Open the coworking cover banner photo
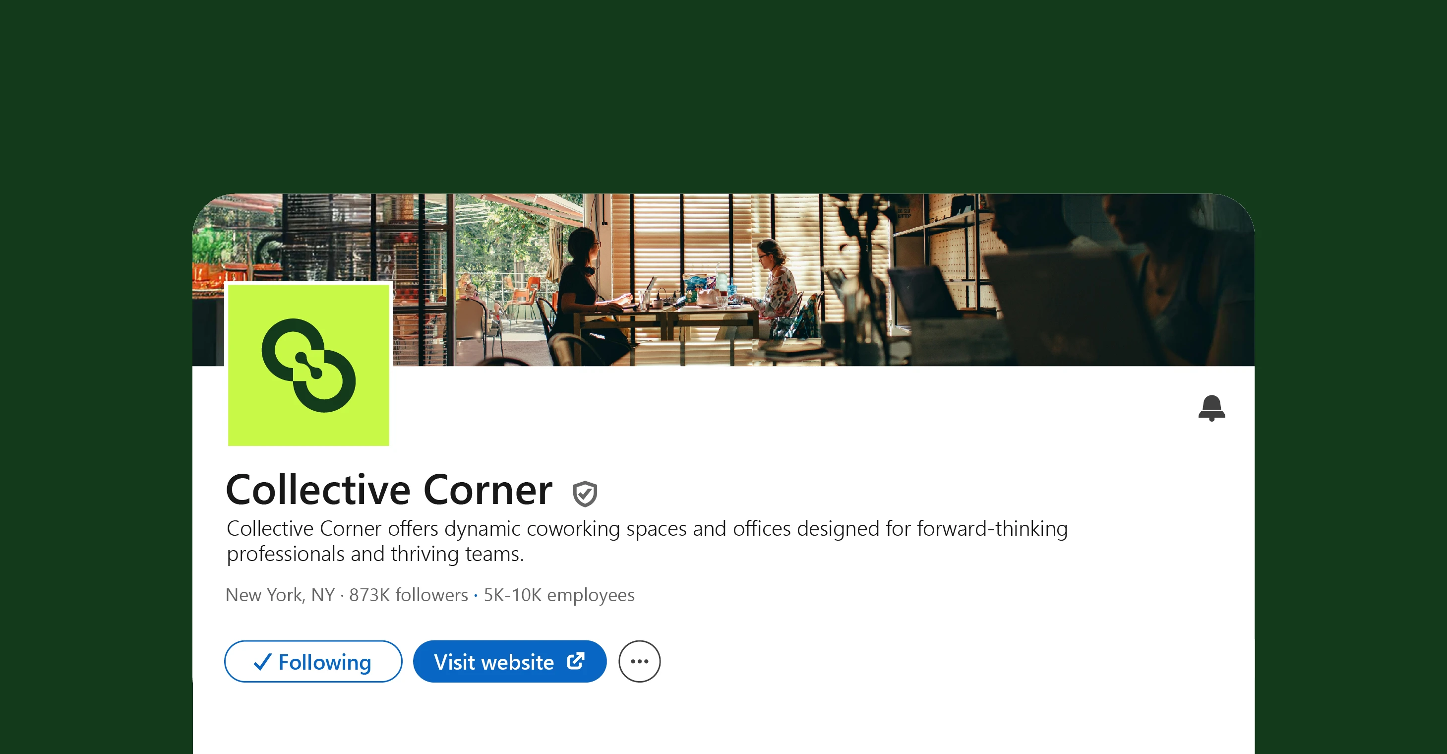Screen dimensions: 1447x754 [723, 279]
